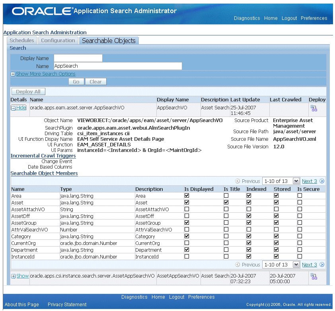Image resolution: width=335 pixels, height=311 pixels.
Task: Uncheck Stored for Department
Action: pos(276,249)
